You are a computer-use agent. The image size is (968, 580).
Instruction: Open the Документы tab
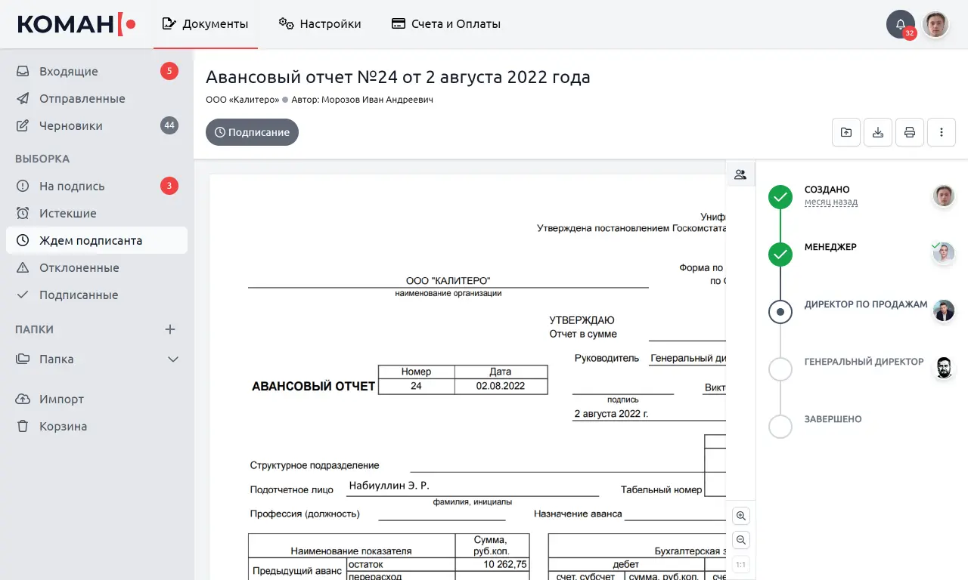(206, 24)
